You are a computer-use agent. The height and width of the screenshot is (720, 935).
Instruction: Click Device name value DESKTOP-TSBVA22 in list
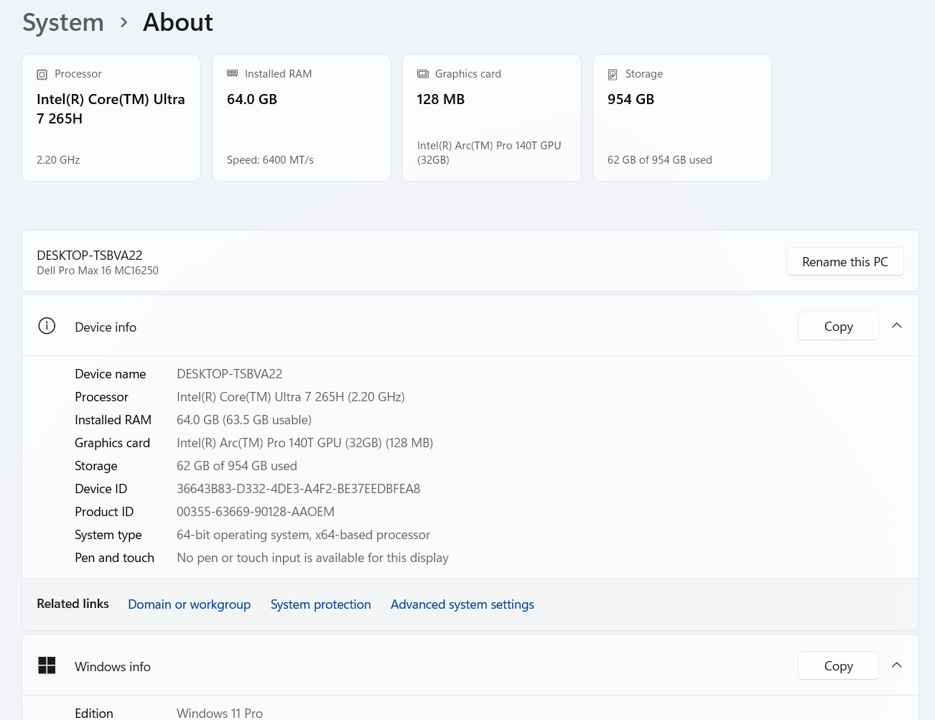coord(230,374)
